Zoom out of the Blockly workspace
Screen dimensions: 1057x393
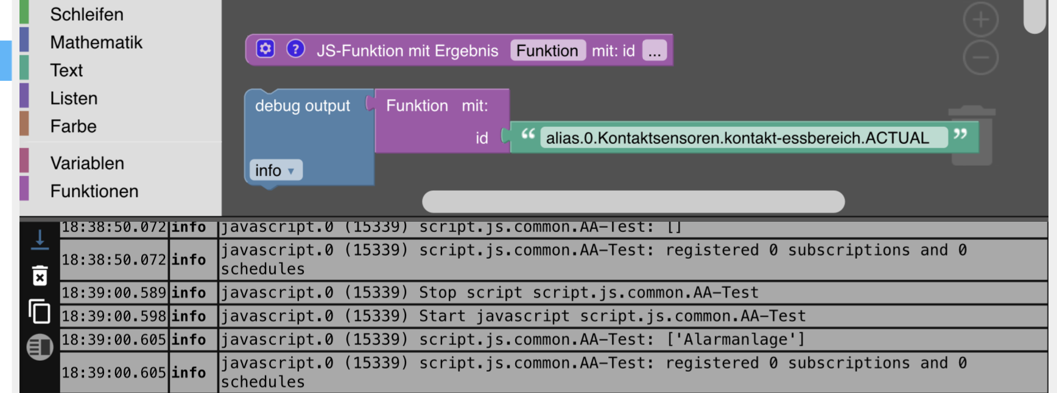click(x=980, y=58)
